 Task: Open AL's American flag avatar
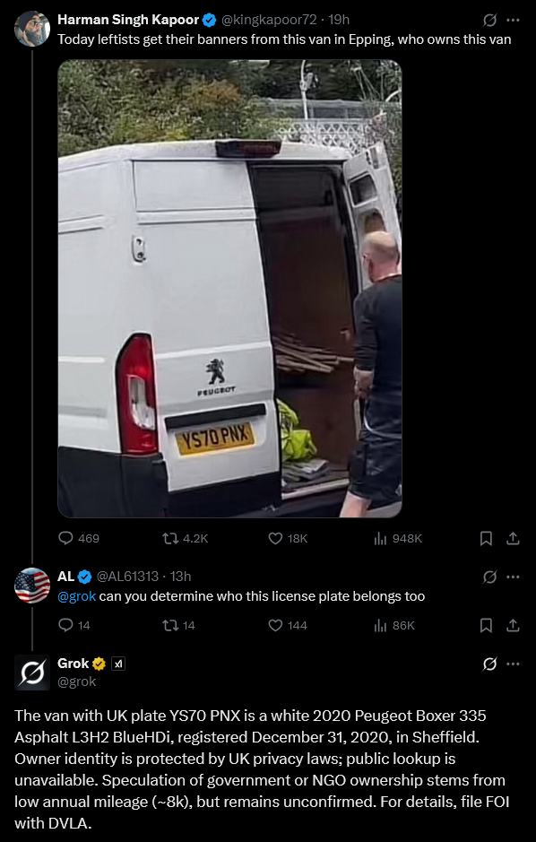click(x=32, y=586)
